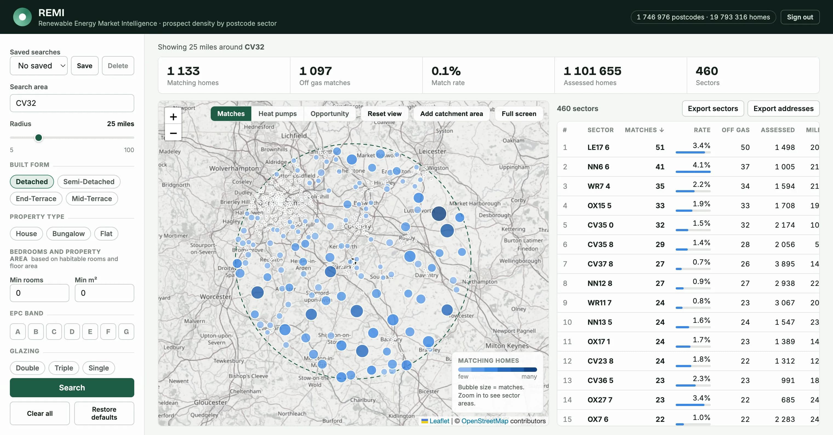Switch map to Opportunity layer

point(330,114)
